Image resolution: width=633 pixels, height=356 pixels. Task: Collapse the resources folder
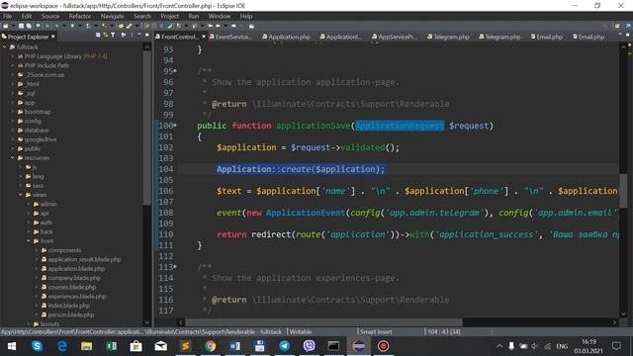[13, 158]
